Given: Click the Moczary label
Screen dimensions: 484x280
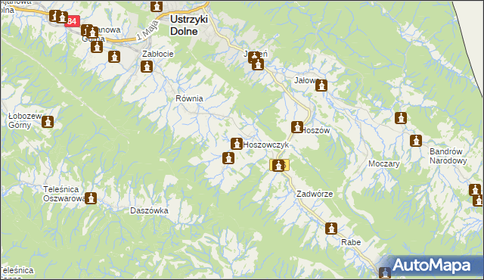Looking at the screenshot, I should 384,163.
